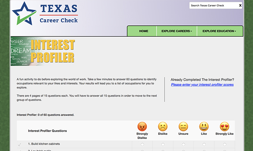Click the Dislike frowning emoji
This screenshot has height=151, width=253.
[x=163, y=126]
